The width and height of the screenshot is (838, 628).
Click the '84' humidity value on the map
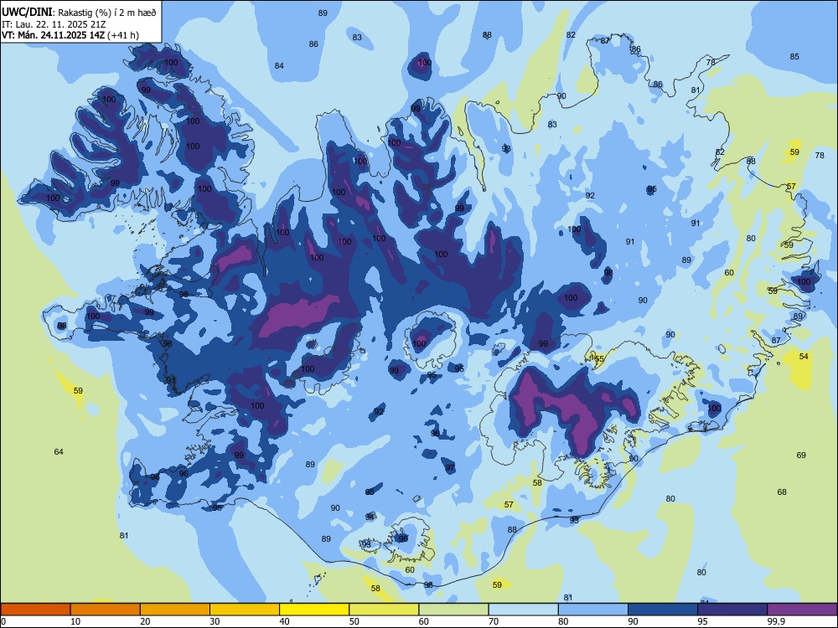click(279, 65)
